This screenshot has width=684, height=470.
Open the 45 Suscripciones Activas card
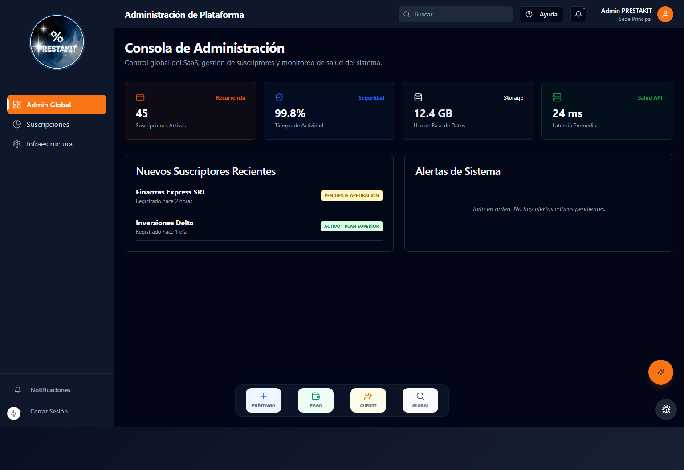pyautogui.click(x=191, y=111)
